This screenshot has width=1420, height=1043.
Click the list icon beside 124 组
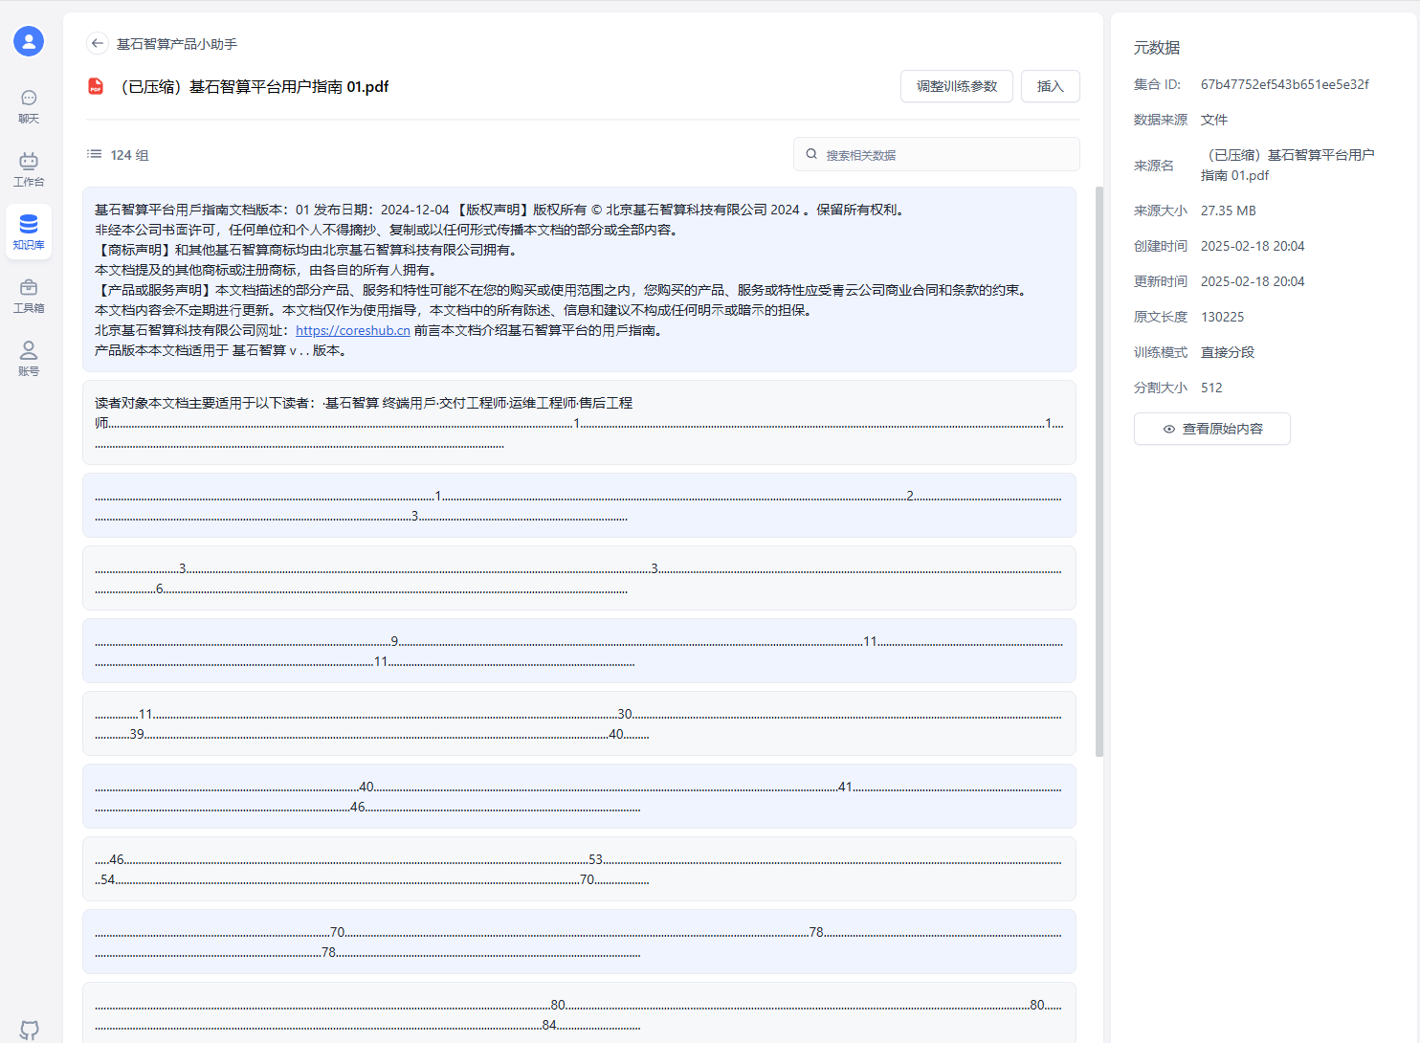pos(94,154)
